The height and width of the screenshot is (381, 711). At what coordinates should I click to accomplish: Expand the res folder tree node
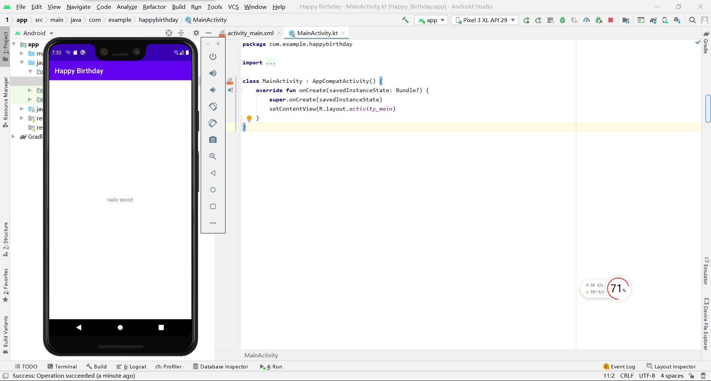[x=22, y=118]
